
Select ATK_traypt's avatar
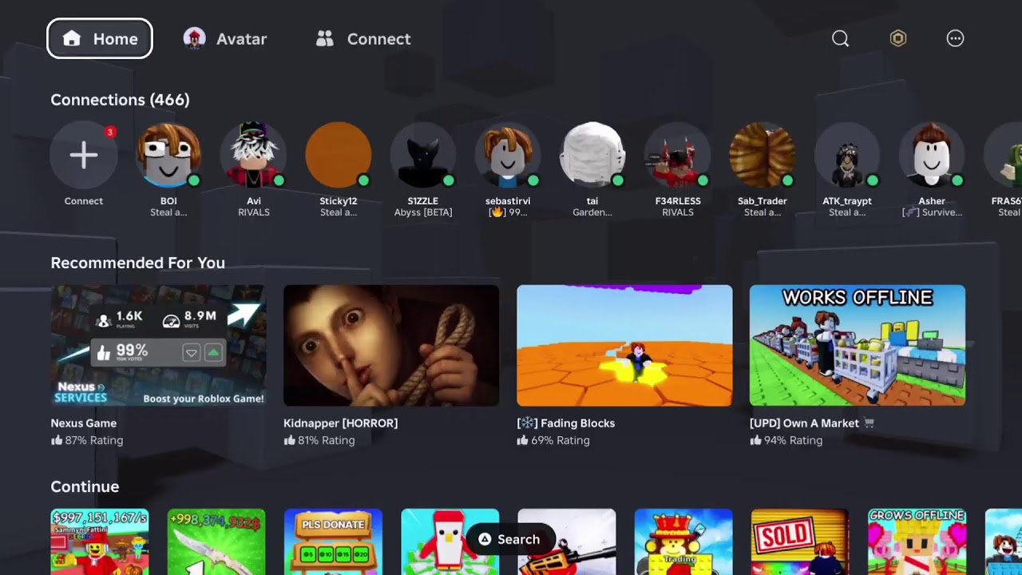[x=847, y=155]
